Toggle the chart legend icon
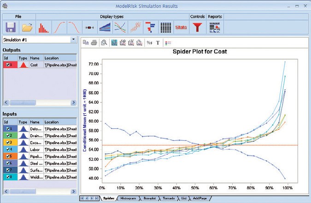The image size is (311, 203). tap(168, 43)
